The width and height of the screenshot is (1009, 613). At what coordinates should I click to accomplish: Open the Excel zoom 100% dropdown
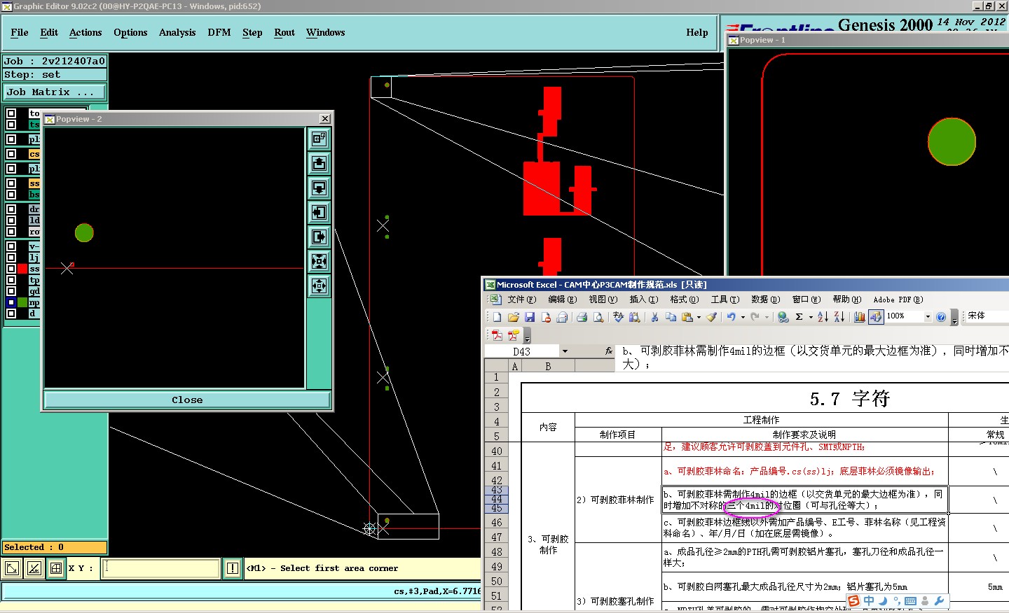tap(928, 317)
